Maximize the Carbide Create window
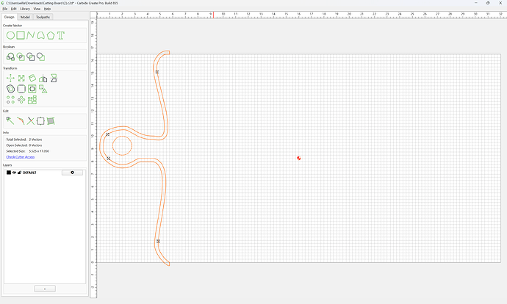This screenshot has width=507, height=304. pyautogui.click(x=488, y=3)
